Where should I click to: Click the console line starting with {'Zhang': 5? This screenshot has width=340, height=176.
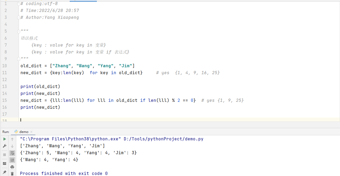(x=78, y=153)
